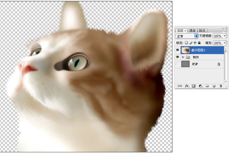Image resolution: width=230 pixels, height=153 pixels.
Task: Create new fill or adjustment layer
Action: coord(200,86)
